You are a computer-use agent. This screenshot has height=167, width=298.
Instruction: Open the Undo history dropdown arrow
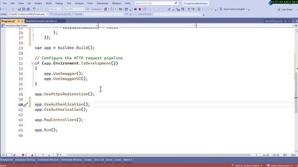click(x=38, y=9)
